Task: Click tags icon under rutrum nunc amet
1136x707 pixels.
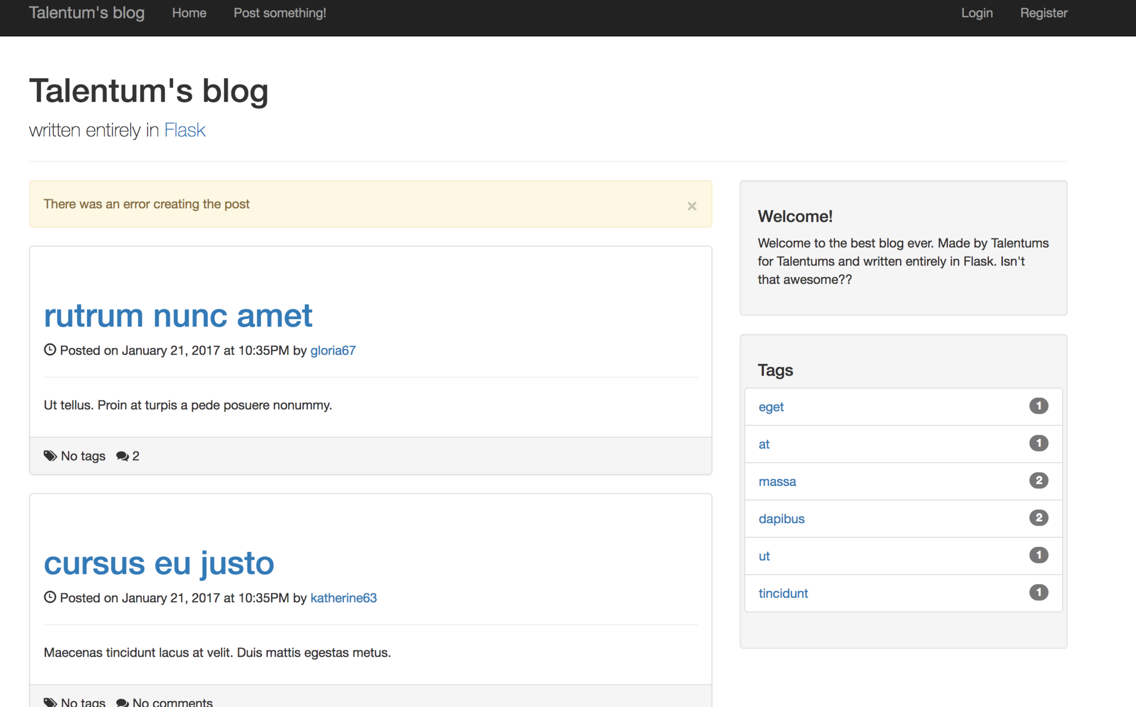Action: [50, 456]
